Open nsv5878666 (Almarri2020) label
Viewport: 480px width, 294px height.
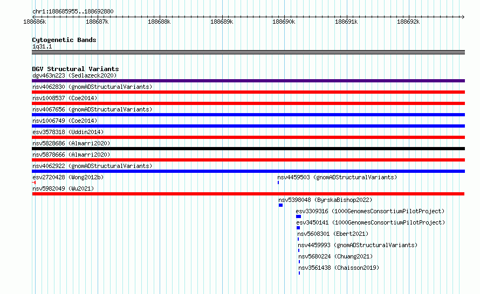[x=71, y=155]
